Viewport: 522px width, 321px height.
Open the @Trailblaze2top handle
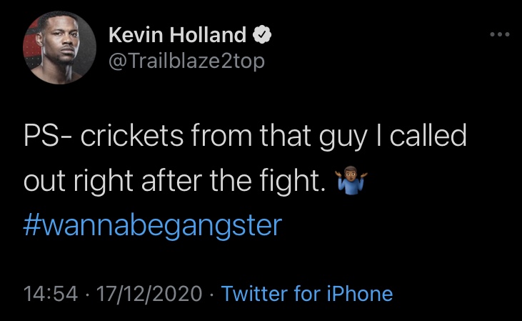(186, 61)
